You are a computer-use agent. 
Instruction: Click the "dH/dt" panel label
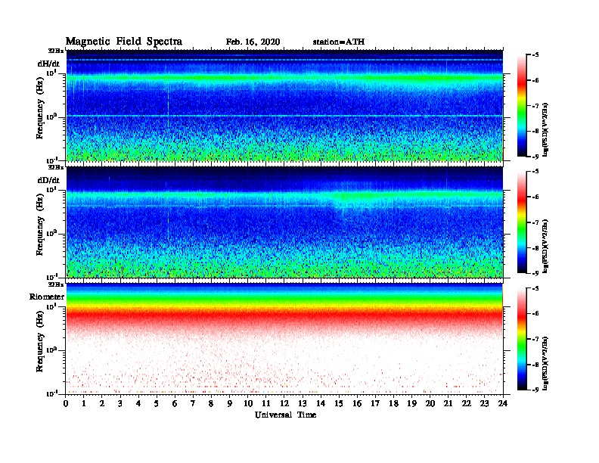coord(48,64)
